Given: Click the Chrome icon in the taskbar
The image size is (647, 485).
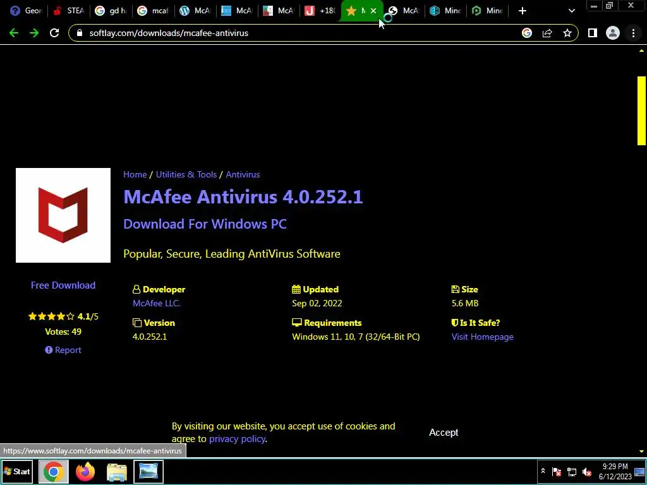Looking at the screenshot, I should 53,471.
